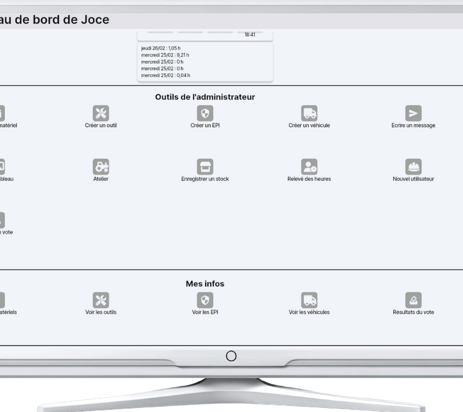Click the Créer un EPI label
Viewport: 463px width, 412px height.
click(x=205, y=125)
